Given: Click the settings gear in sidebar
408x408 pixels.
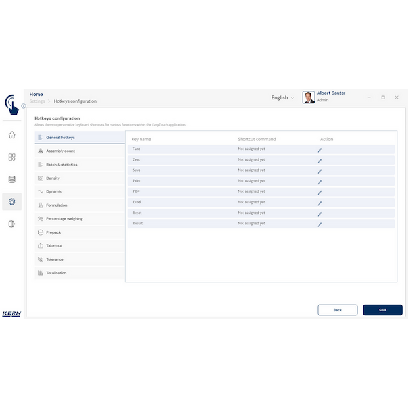Looking at the screenshot, I should click(x=12, y=201).
